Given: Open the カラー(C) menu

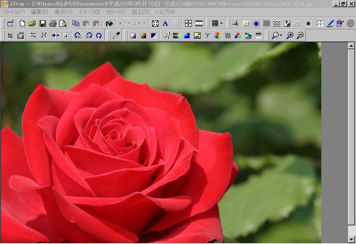Looking at the screenshot, I should [116, 12].
